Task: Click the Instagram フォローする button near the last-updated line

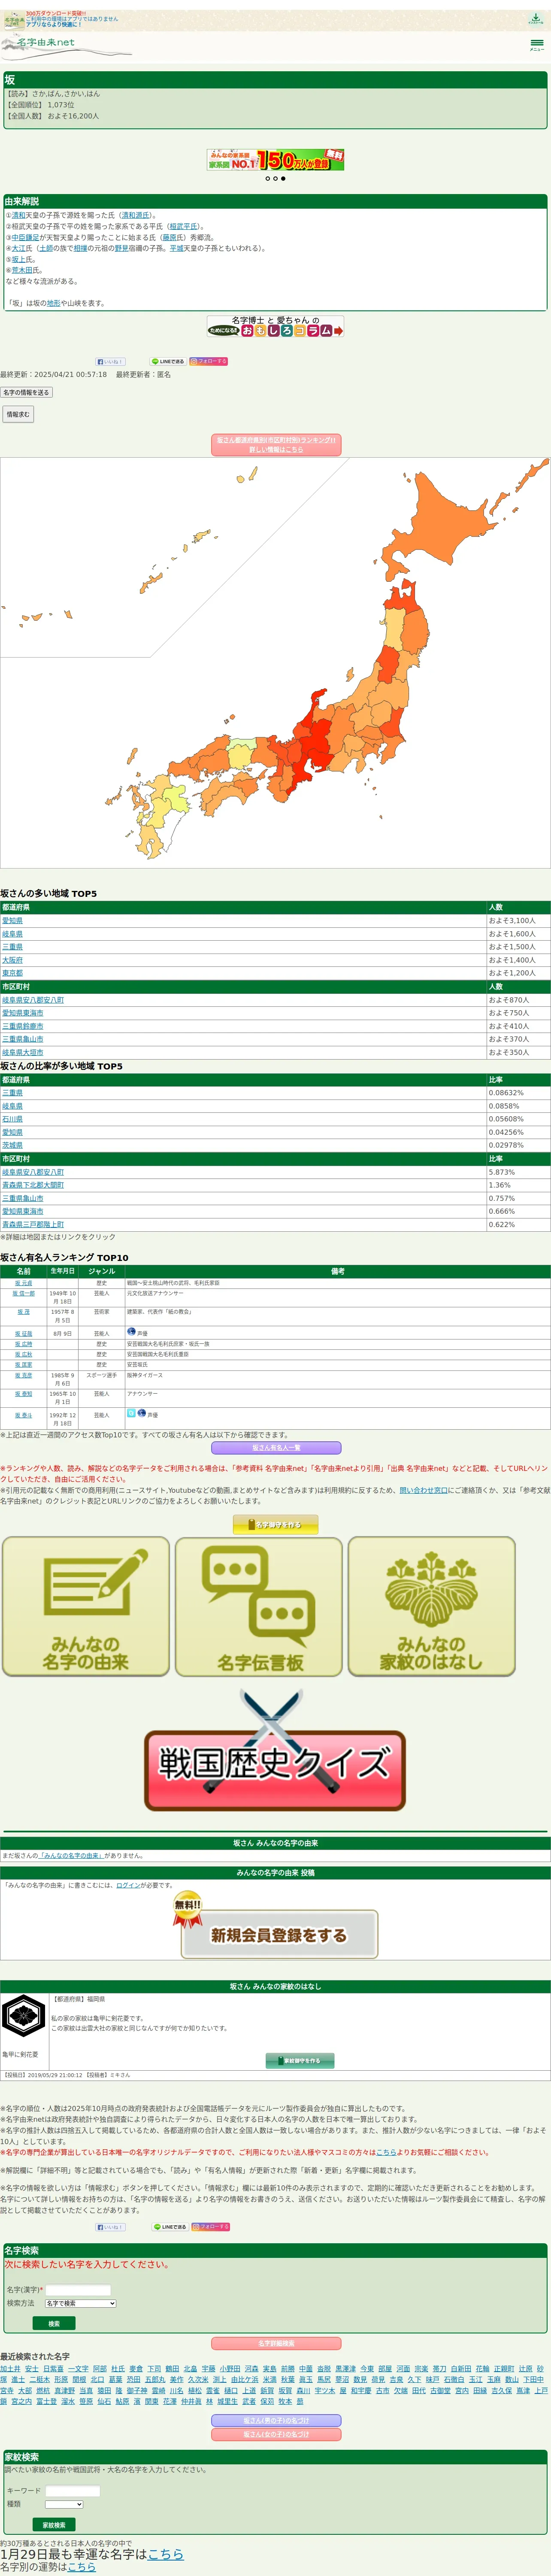Action: (x=209, y=362)
